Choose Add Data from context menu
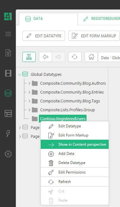This screenshot has width=120, height=207. pyautogui.click(x=75, y=154)
